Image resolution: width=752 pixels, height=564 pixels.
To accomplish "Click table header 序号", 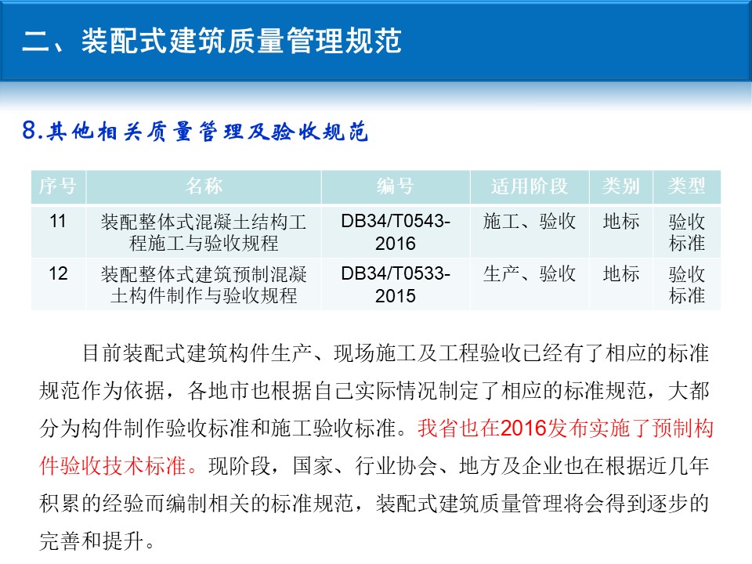I will [x=57, y=186].
